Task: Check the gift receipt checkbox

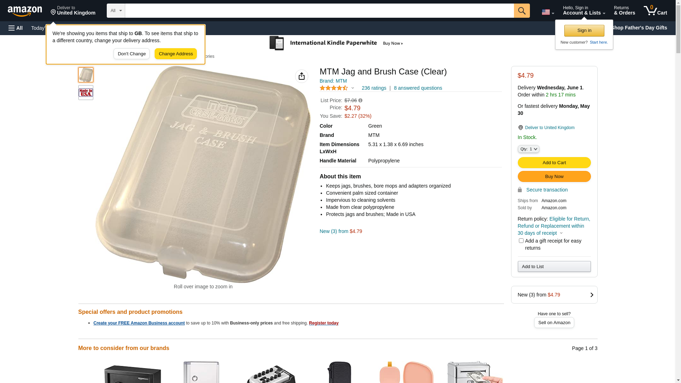Action: tap(521, 241)
